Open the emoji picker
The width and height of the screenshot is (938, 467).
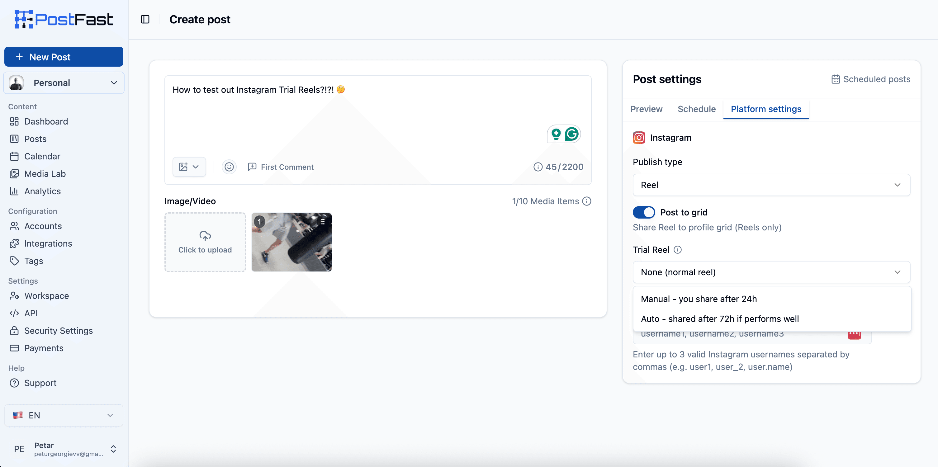pyautogui.click(x=229, y=167)
